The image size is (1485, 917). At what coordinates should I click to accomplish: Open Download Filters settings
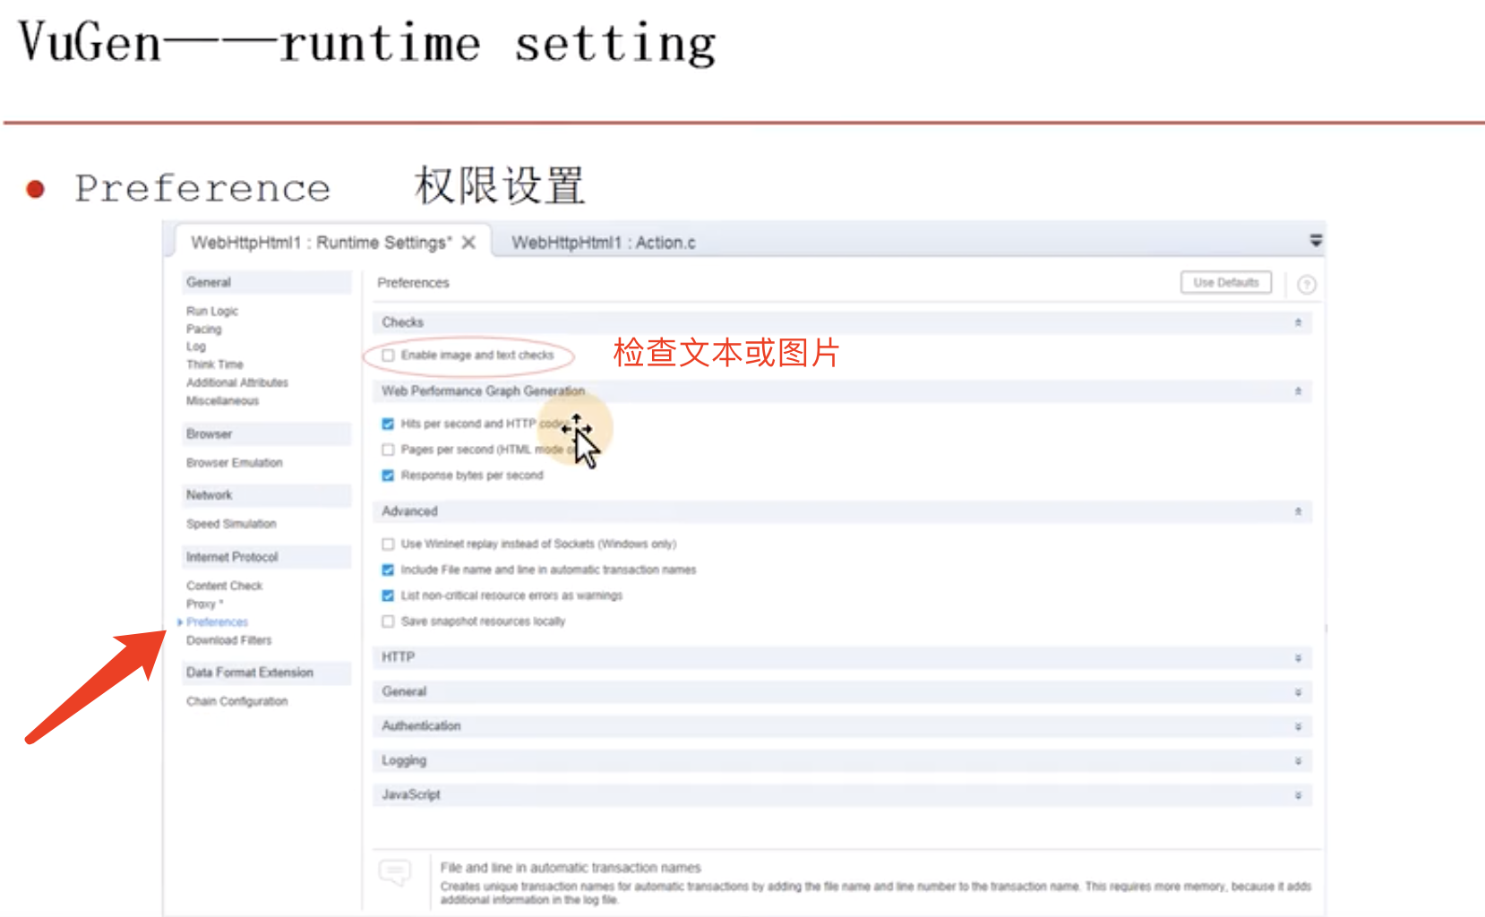(x=229, y=640)
